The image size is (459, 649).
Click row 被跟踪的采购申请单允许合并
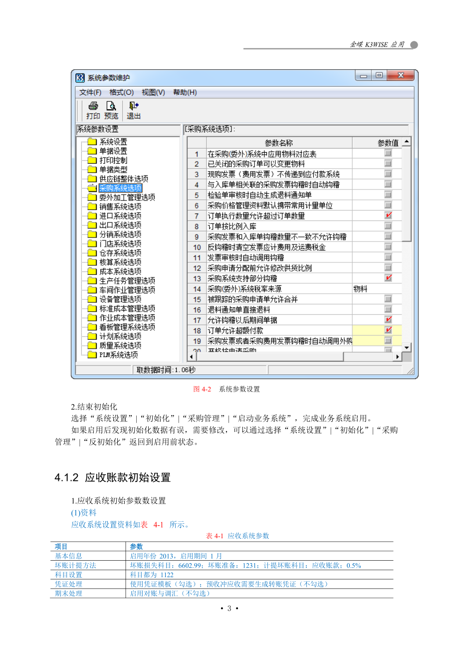pyautogui.click(x=294, y=299)
